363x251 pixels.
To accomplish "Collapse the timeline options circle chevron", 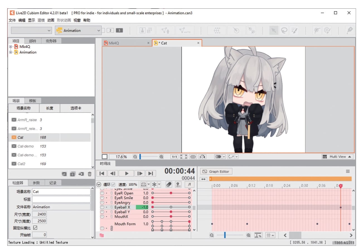I will [99, 185].
